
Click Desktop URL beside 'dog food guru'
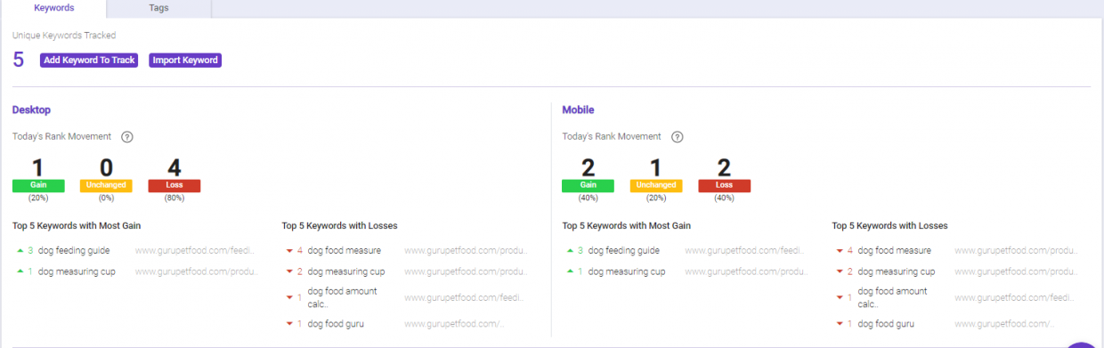point(454,324)
